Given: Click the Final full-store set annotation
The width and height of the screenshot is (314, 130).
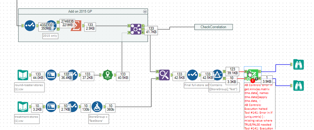Looking at the screenshot, I should tap(197, 86).
